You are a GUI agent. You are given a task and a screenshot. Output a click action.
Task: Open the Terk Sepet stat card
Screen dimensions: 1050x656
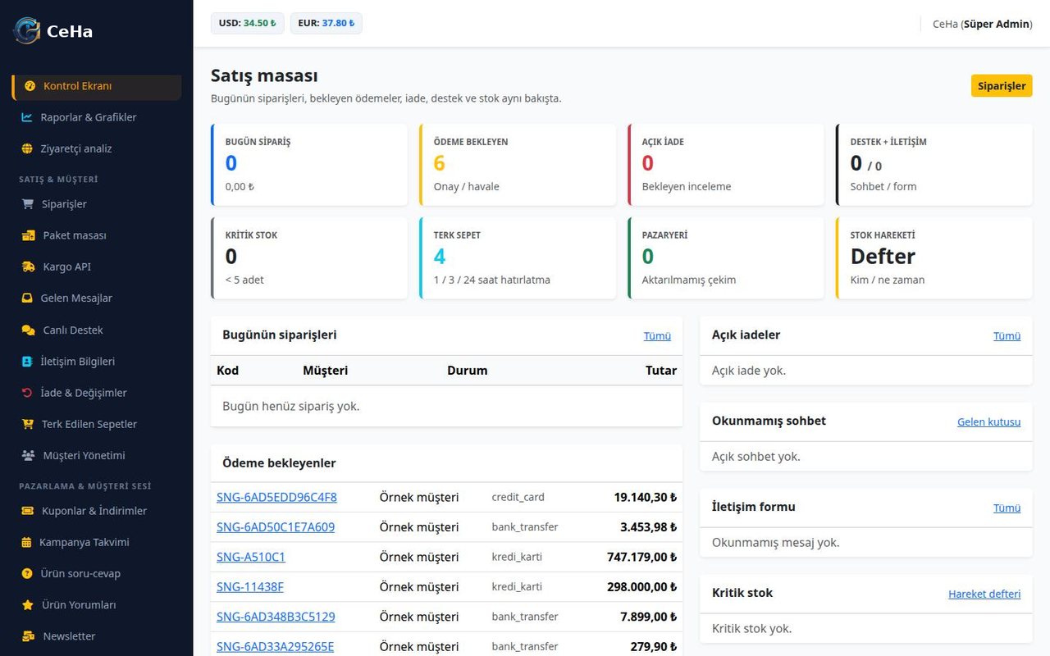[x=518, y=258]
